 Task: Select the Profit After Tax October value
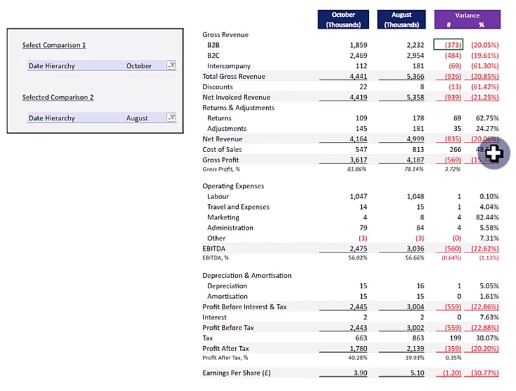coord(358,348)
